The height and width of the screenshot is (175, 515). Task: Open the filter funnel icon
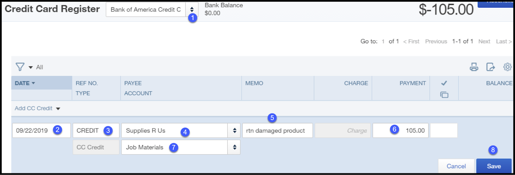click(x=20, y=67)
